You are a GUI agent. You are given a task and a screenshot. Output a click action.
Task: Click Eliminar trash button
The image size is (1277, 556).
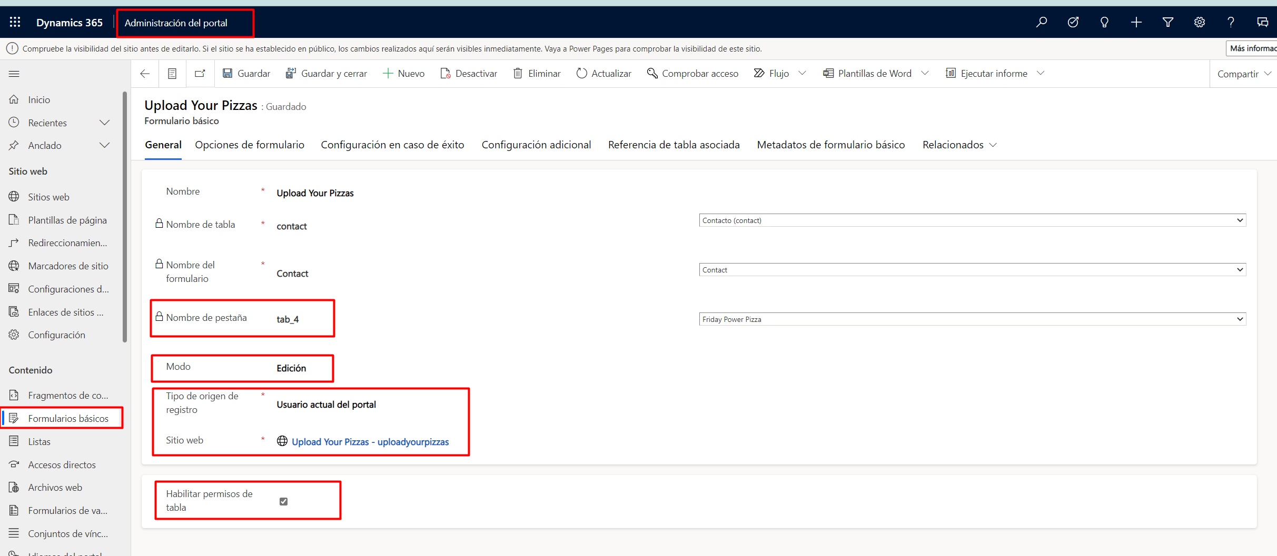click(x=537, y=74)
